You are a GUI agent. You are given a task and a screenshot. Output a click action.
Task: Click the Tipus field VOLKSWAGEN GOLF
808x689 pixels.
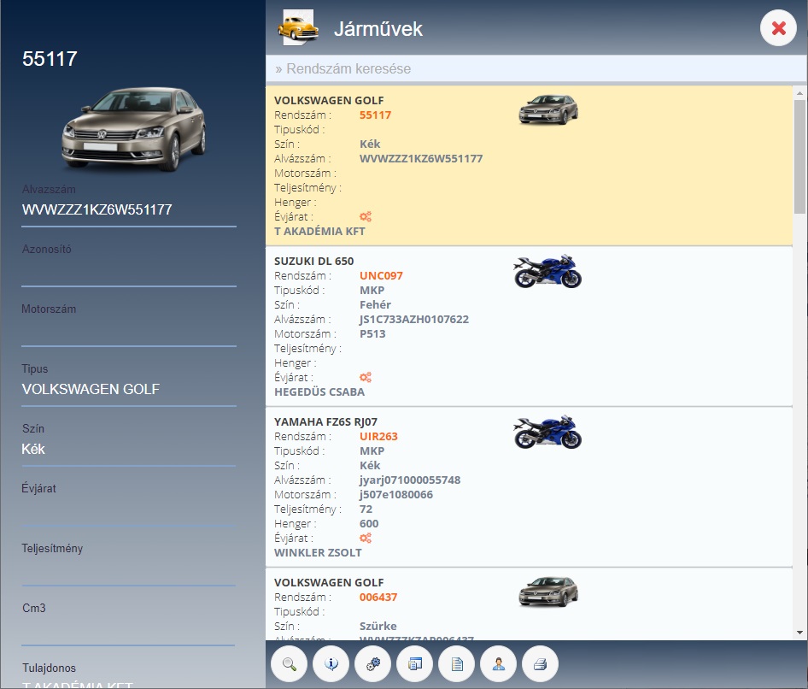129,389
